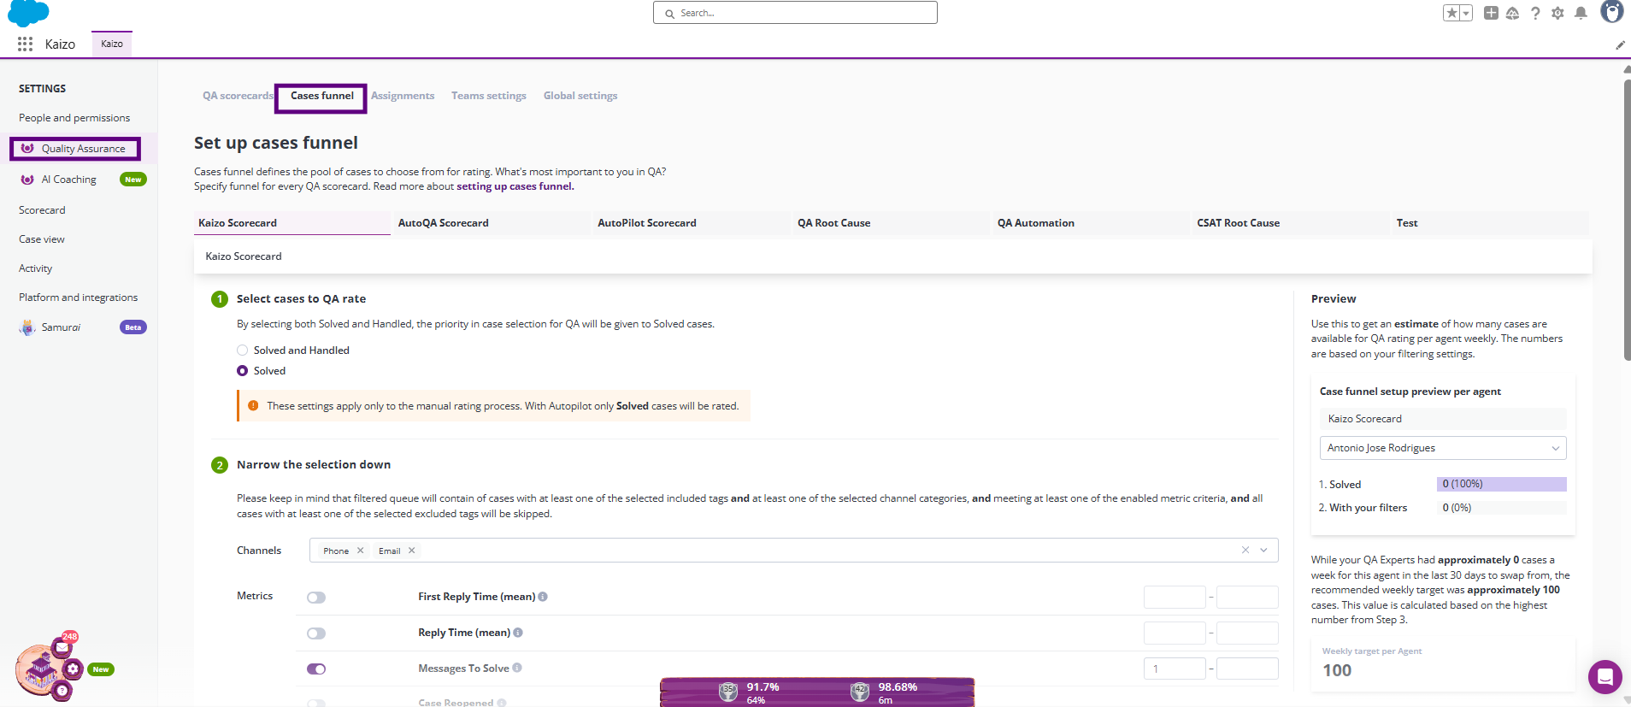The image size is (1631, 707).
Task: Open the purple gear widget settings
Action: click(74, 669)
